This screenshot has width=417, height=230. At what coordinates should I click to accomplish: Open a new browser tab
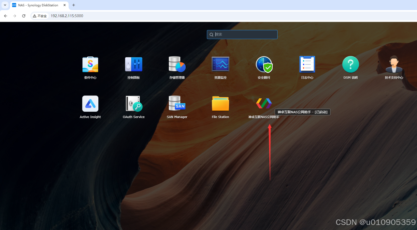pos(74,5)
